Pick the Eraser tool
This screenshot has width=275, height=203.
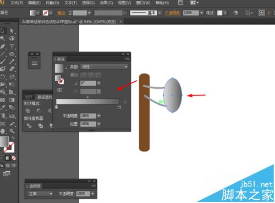(12, 69)
